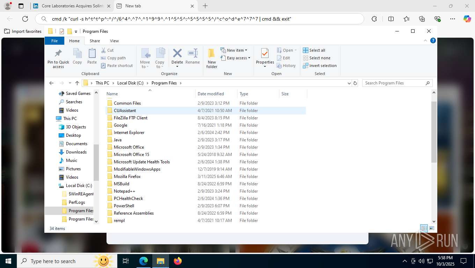
Task: Click Import favorites in Edge
Action: coord(23,31)
